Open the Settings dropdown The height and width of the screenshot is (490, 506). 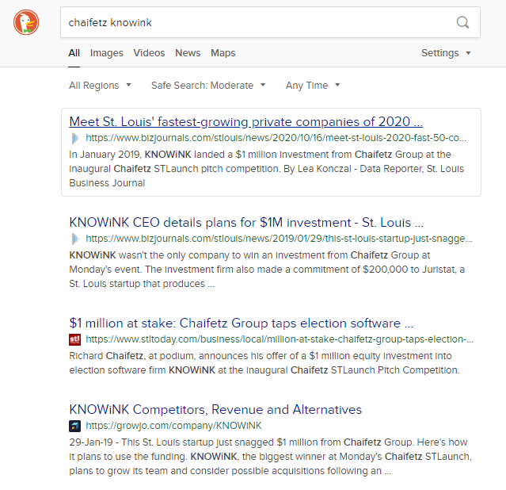(x=446, y=53)
